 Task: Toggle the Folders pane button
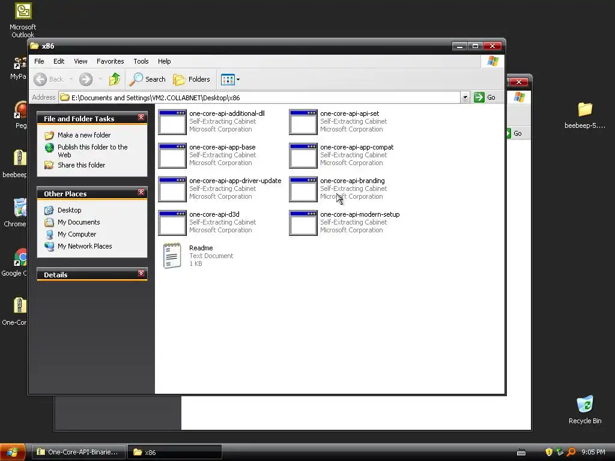(192, 79)
